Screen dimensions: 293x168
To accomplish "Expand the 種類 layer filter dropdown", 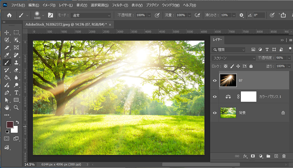I will pos(228,50).
